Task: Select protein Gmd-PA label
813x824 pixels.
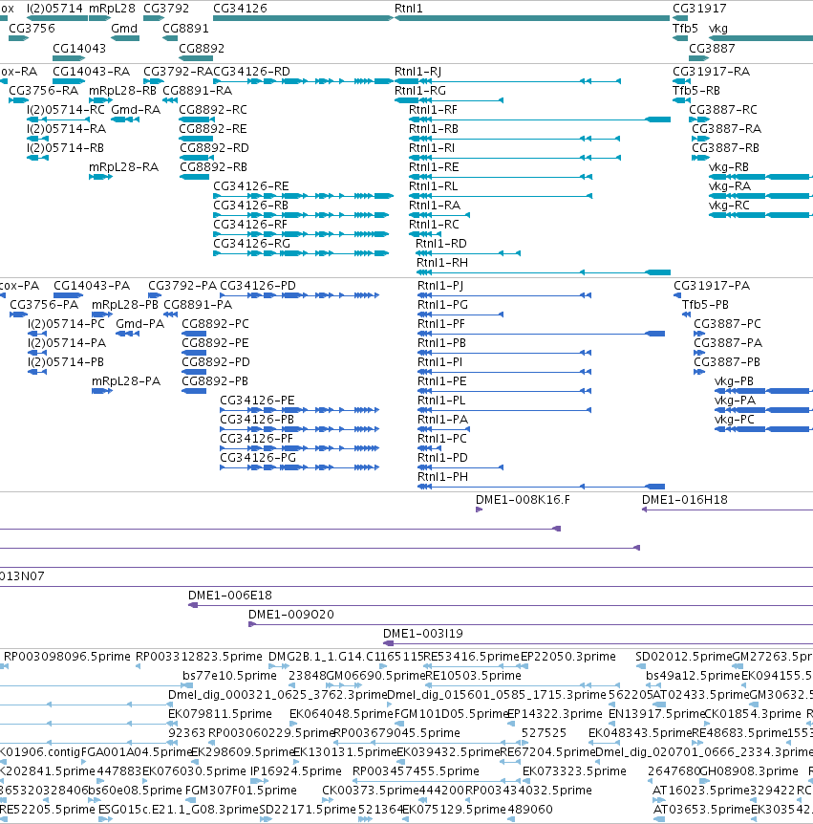Action: [x=139, y=324]
